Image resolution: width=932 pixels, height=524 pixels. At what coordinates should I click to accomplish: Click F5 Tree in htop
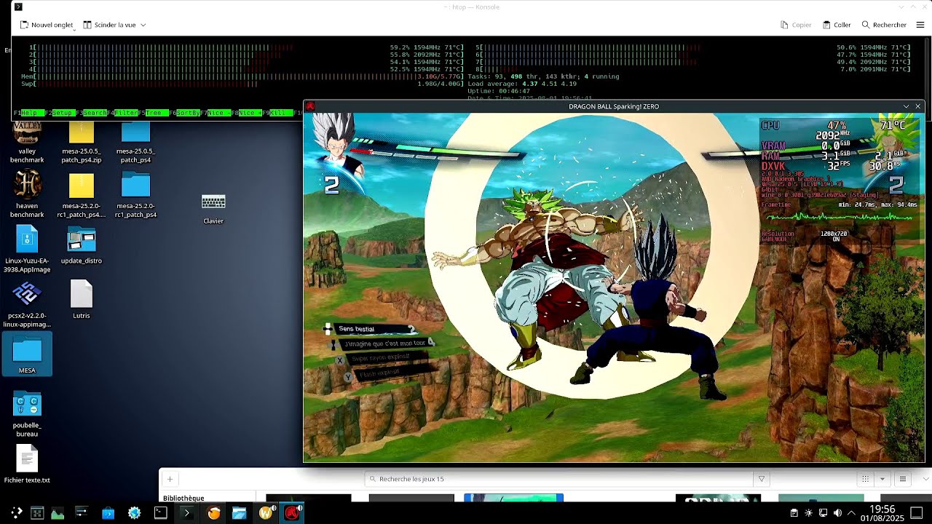tap(154, 113)
